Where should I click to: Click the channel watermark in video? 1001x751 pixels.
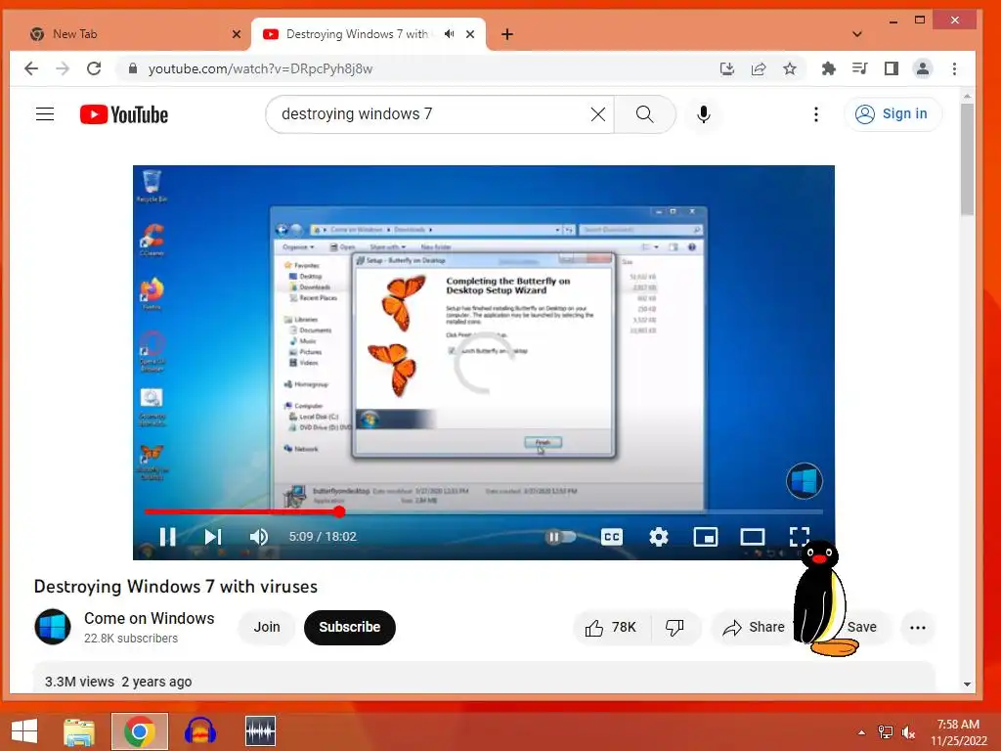coord(805,481)
